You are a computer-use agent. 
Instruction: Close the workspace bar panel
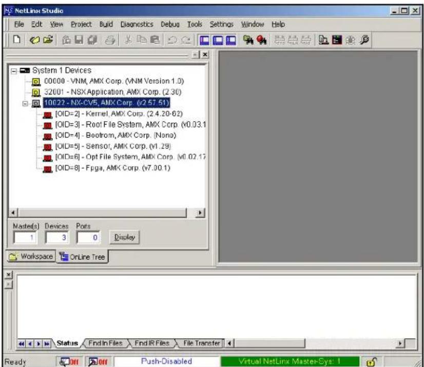(205, 54)
